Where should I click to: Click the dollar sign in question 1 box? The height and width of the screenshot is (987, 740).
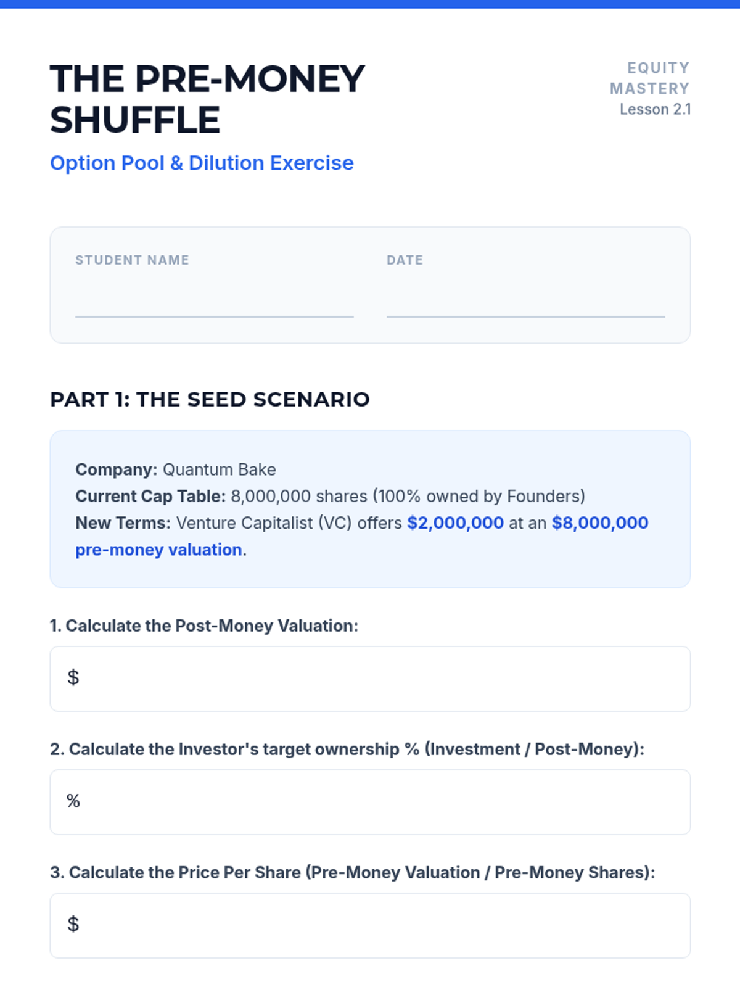tap(73, 677)
